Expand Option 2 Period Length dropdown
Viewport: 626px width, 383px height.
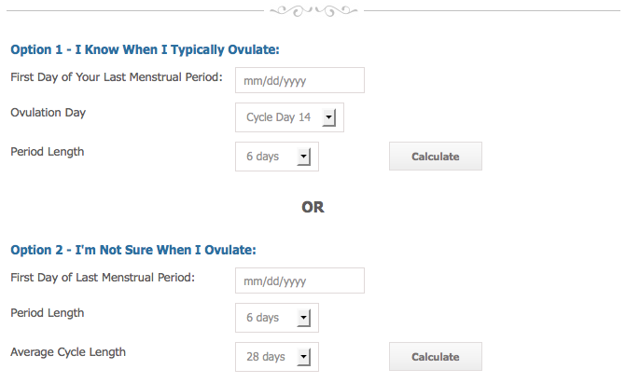coord(277,318)
